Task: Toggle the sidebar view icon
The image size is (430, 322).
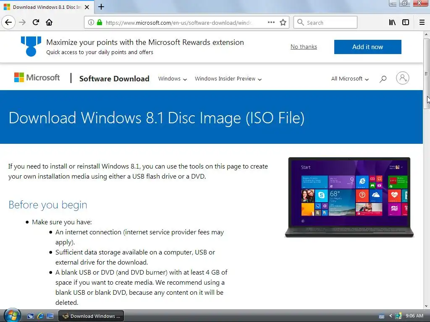Action: tap(406, 22)
